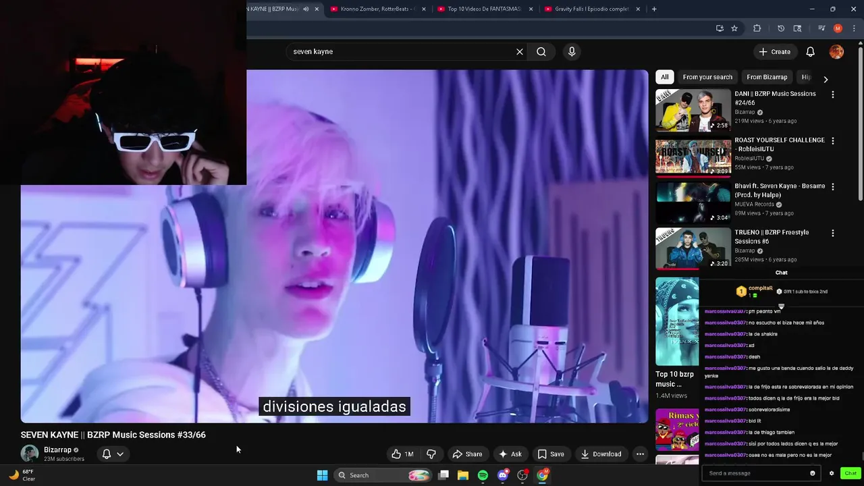Show more filter chips with right arrow
The height and width of the screenshot is (486, 864).
(x=825, y=80)
